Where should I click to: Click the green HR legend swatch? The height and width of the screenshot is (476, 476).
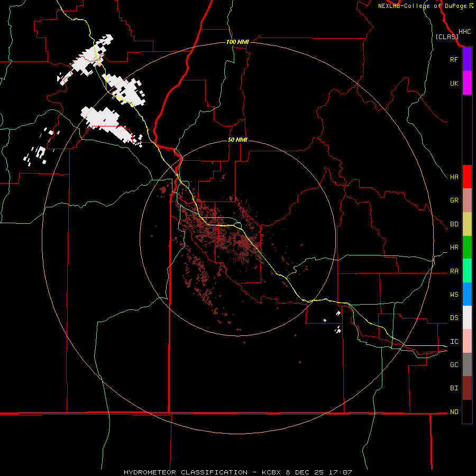pyautogui.click(x=467, y=247)
